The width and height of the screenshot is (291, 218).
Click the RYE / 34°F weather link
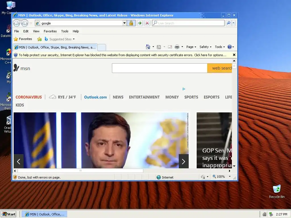[63, 97]
